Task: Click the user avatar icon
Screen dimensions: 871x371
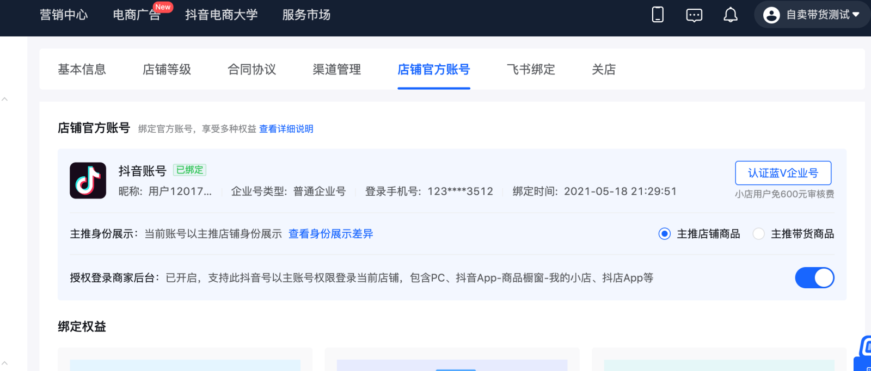Action: (x=771, y=15)
